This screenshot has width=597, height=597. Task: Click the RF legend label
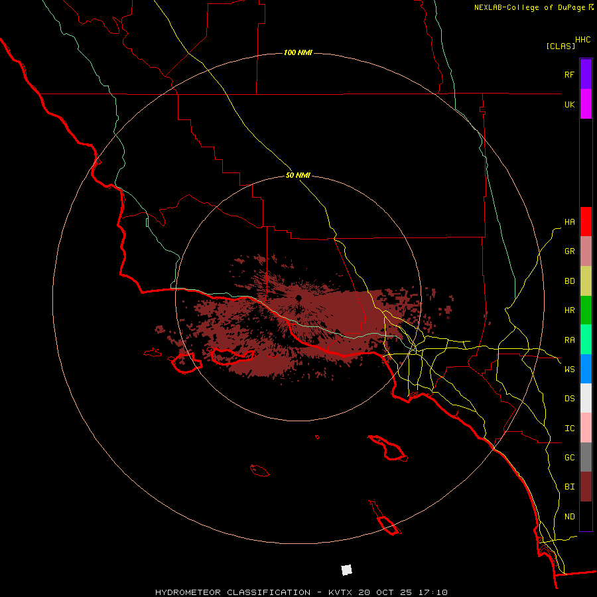(569, 74)
